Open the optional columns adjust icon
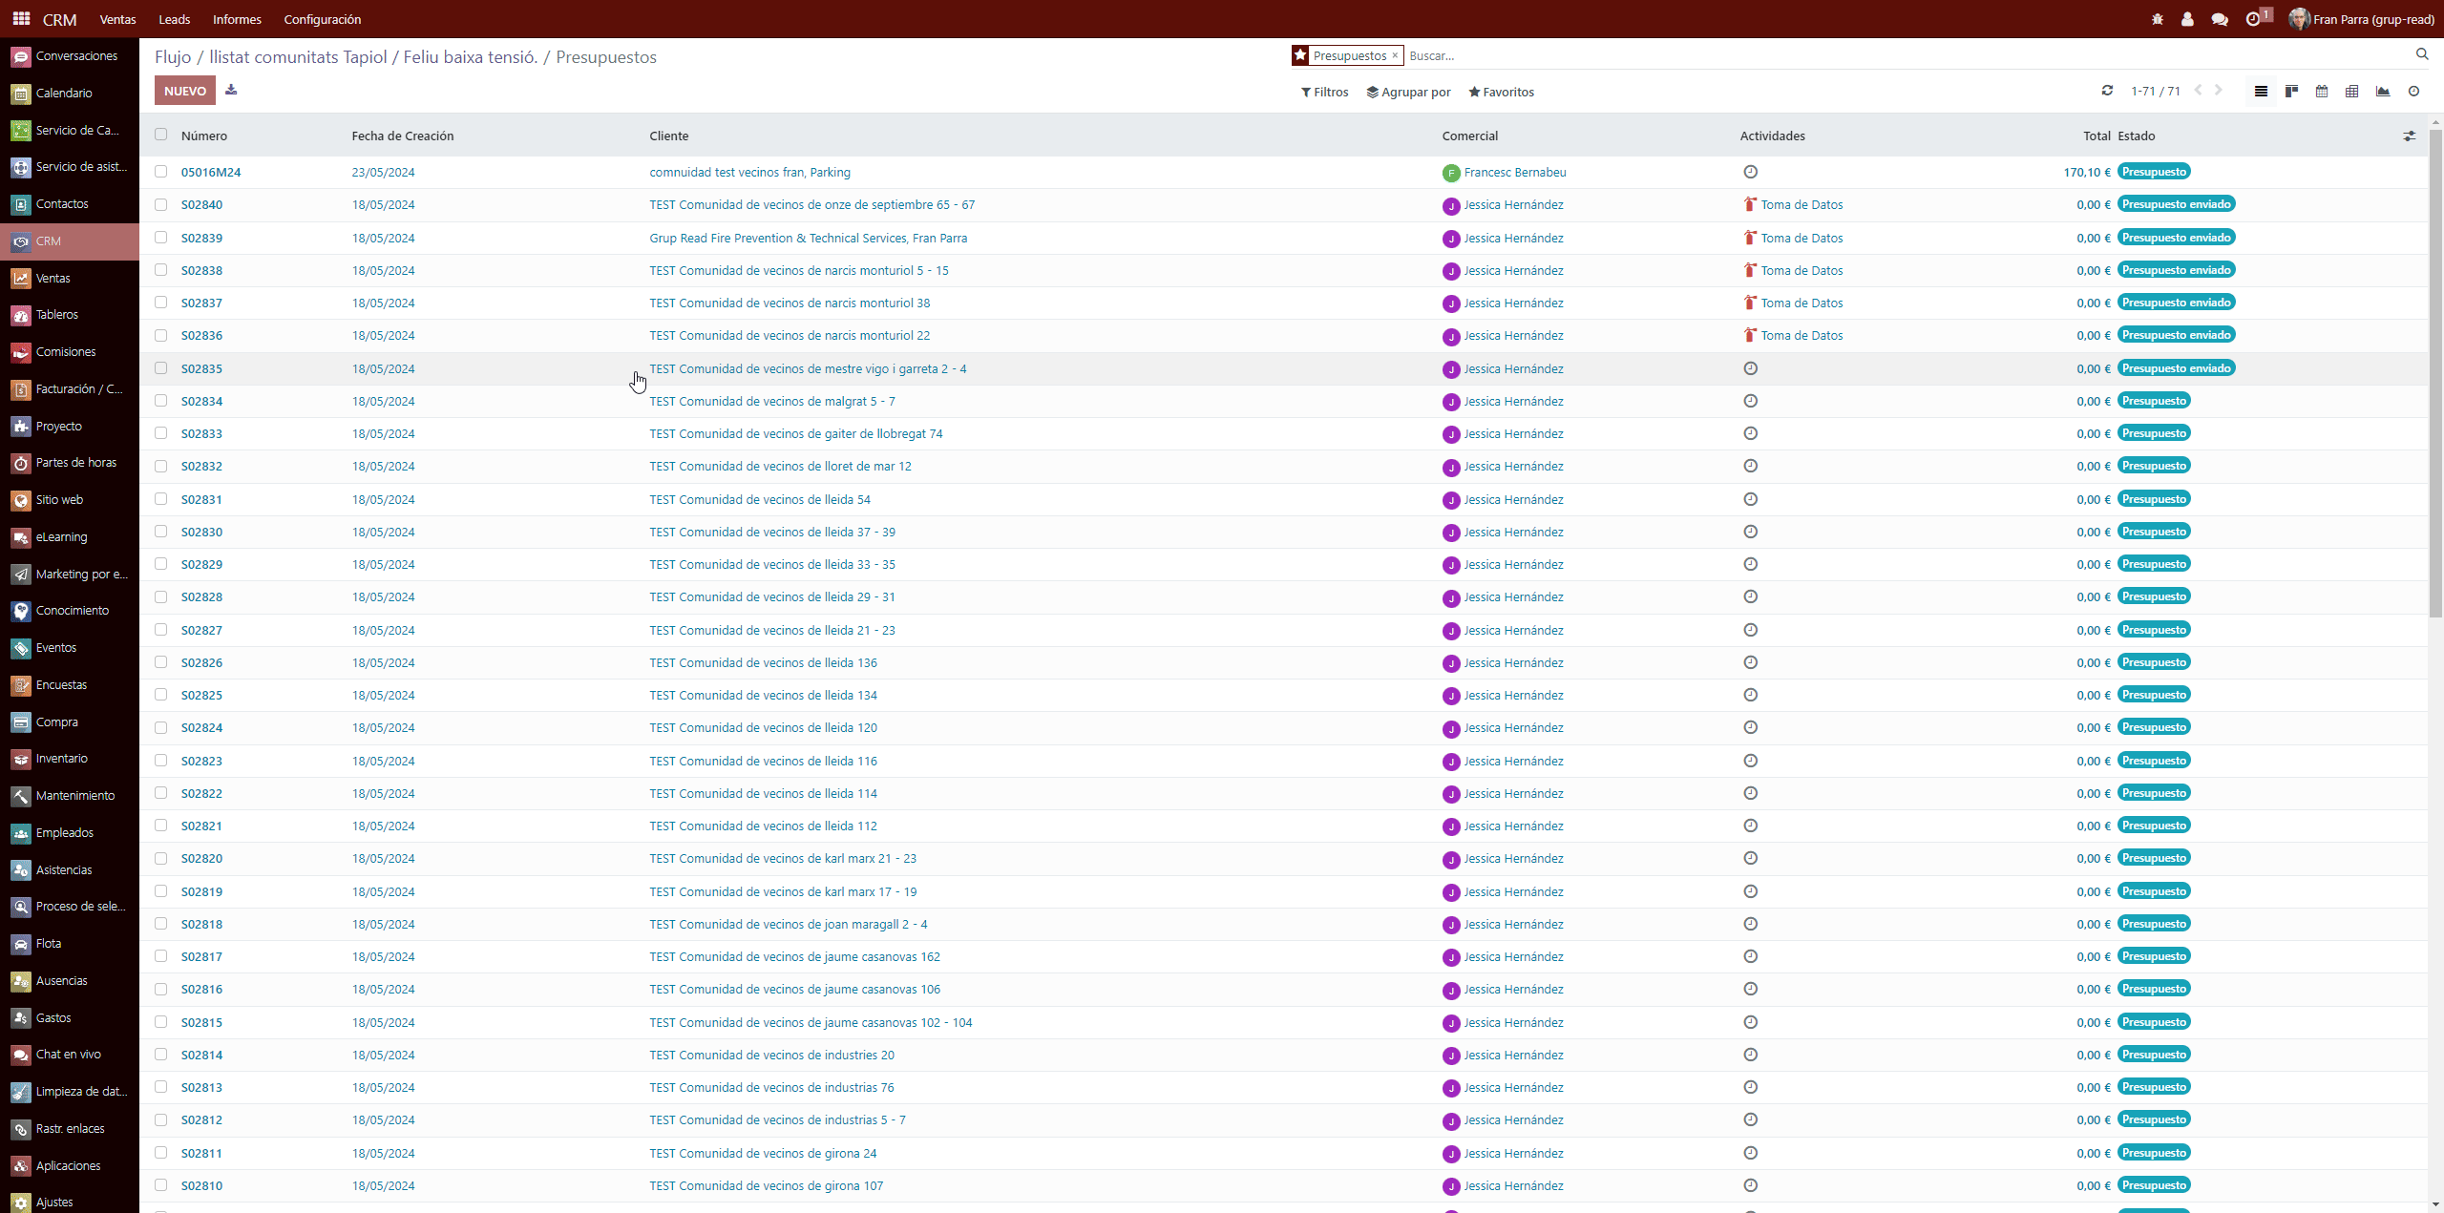The image size is (2444, 1213). [x=2410, y=136]
